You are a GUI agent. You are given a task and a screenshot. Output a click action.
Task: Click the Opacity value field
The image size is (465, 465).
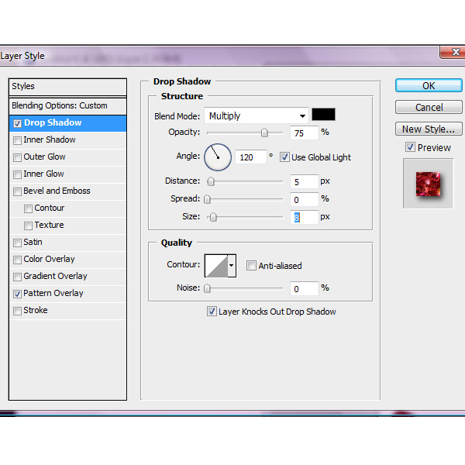305,133
